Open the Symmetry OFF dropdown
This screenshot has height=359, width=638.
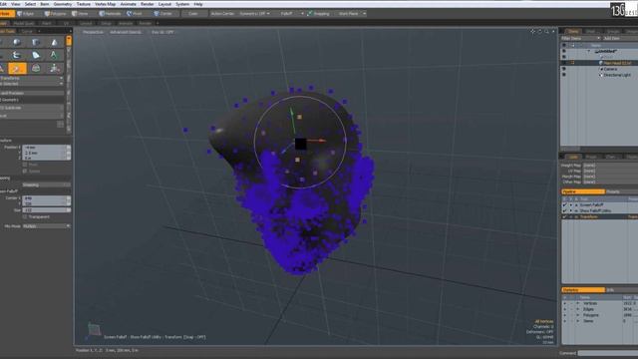[254, 13]
